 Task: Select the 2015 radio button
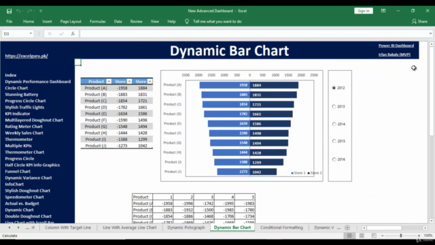[x=334, y=141]
